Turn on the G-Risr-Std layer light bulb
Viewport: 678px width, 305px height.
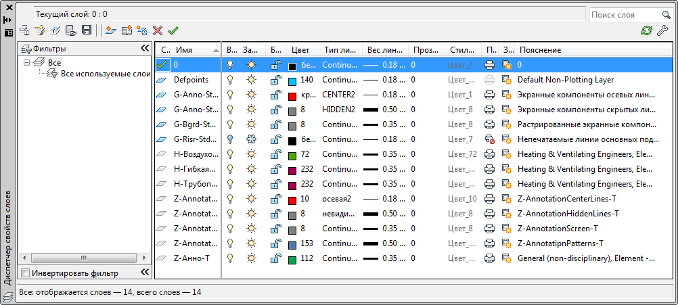(231, 139)
